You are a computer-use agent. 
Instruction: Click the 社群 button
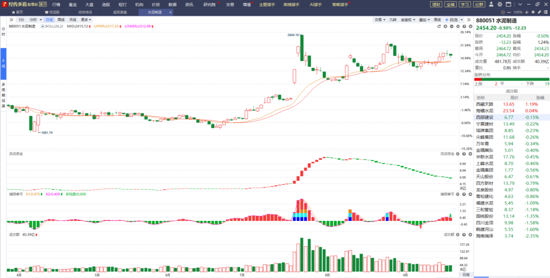click(x=479, y=4)
